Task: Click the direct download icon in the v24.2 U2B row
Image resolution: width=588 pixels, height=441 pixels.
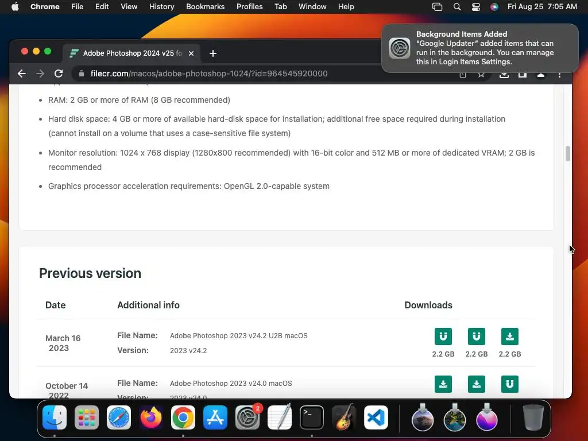Action: (510, 336)
